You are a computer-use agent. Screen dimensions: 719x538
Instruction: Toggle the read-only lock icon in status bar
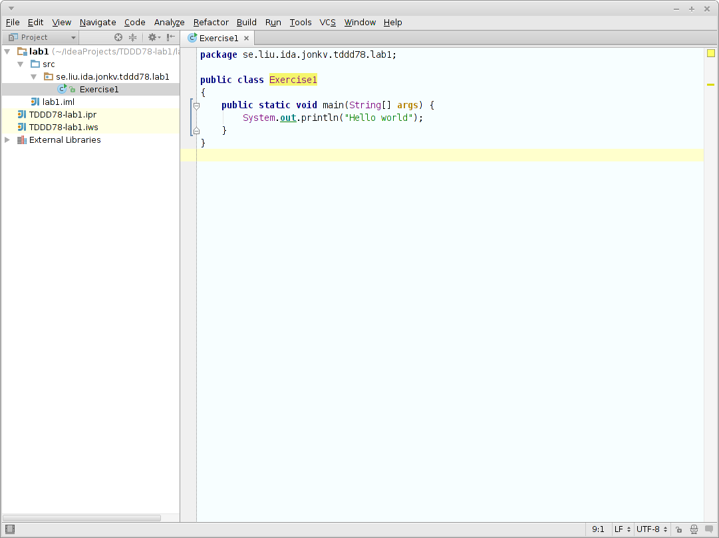(x=678, y=529)
